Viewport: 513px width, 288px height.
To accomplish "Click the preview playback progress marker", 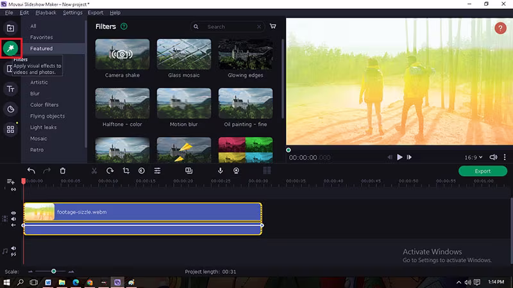I will pos(288,150).
